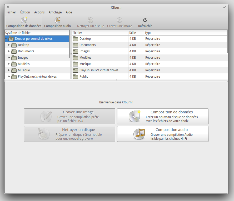The image size is (234, 201).
Task: Click the Desktop folder icon in the tree
Action: point(14,45)
